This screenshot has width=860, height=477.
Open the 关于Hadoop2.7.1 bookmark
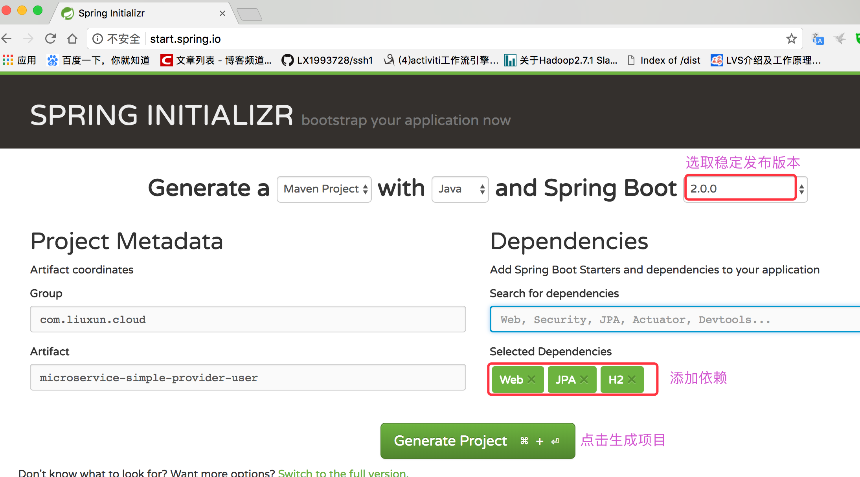pos(561,60)
